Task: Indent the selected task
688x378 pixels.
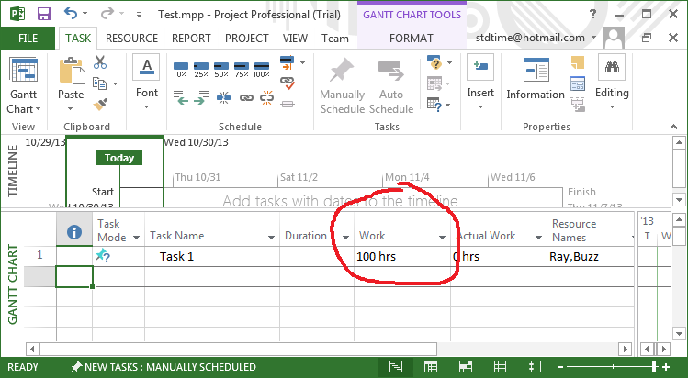Action: [201, 97]
